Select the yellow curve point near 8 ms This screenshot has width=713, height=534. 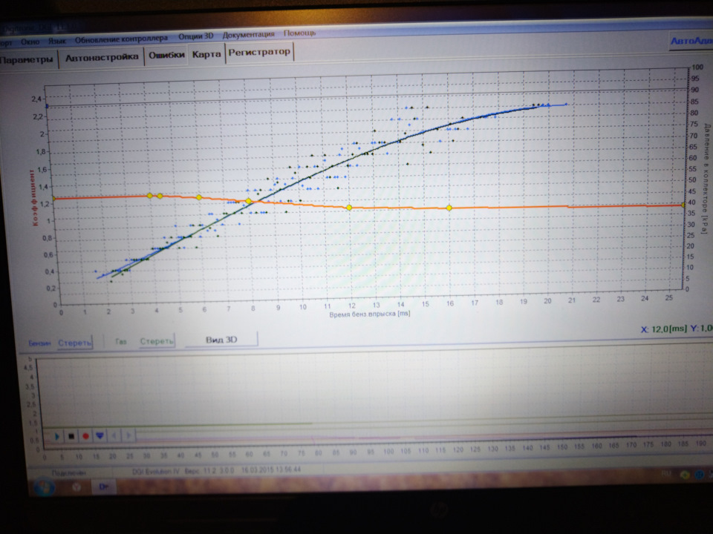[248, 201]
